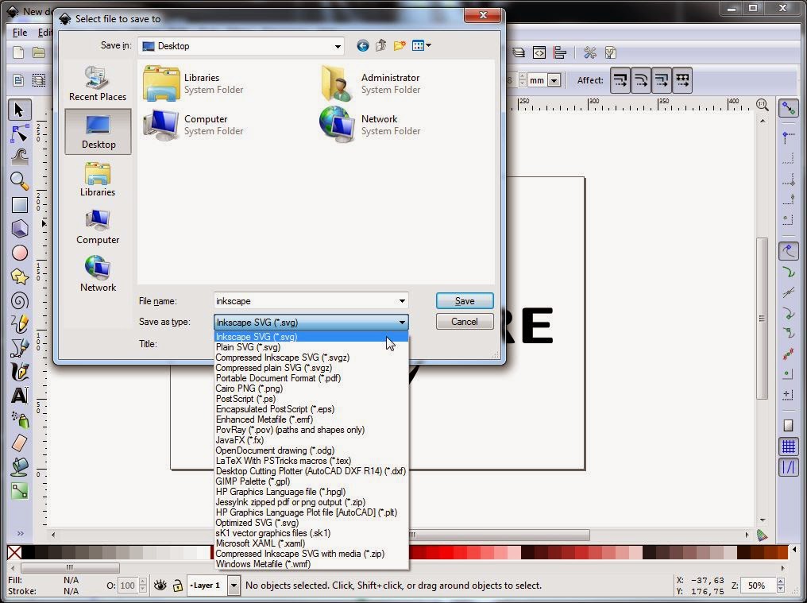807x603 pixels.
Task: Expand more tools chevron in toolbox
Action: point(20,533)
